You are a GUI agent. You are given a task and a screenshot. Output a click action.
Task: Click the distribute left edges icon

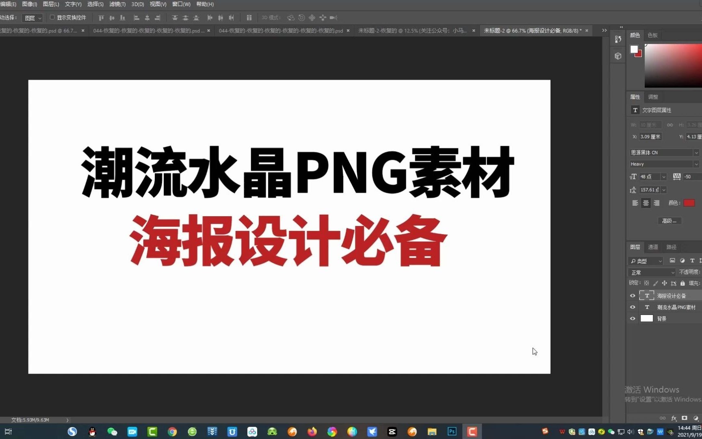coord(210,18)
